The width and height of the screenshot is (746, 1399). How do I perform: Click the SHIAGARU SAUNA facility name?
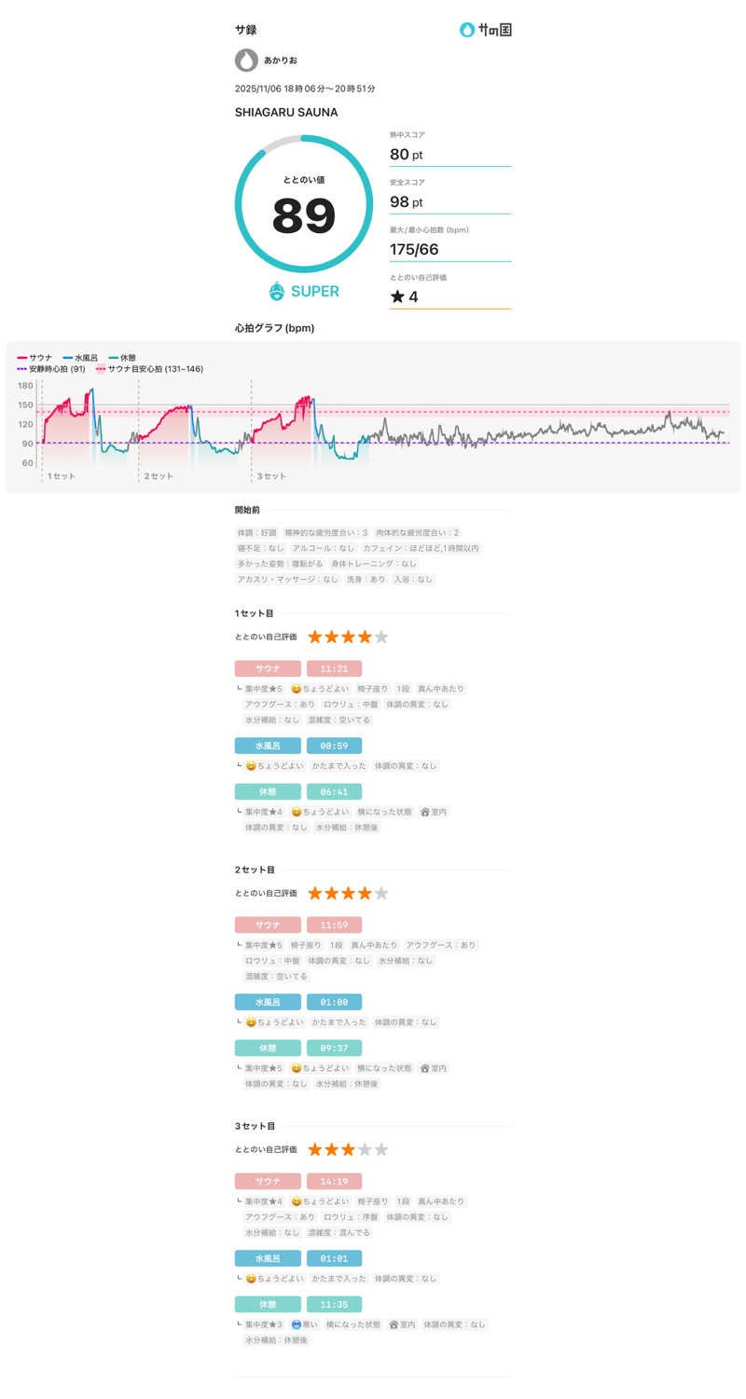(286, 113)
